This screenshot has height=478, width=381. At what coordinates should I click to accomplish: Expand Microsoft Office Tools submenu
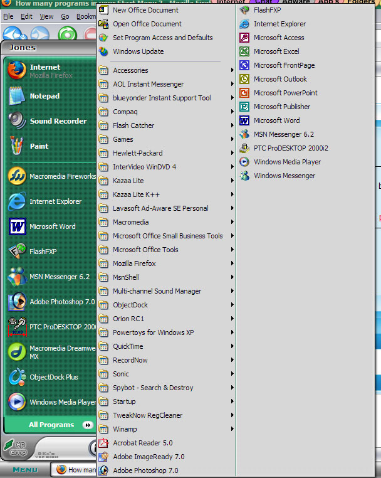(166, 250)
